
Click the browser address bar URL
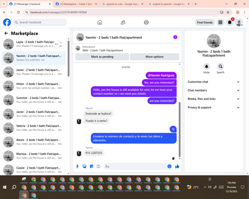58,12
